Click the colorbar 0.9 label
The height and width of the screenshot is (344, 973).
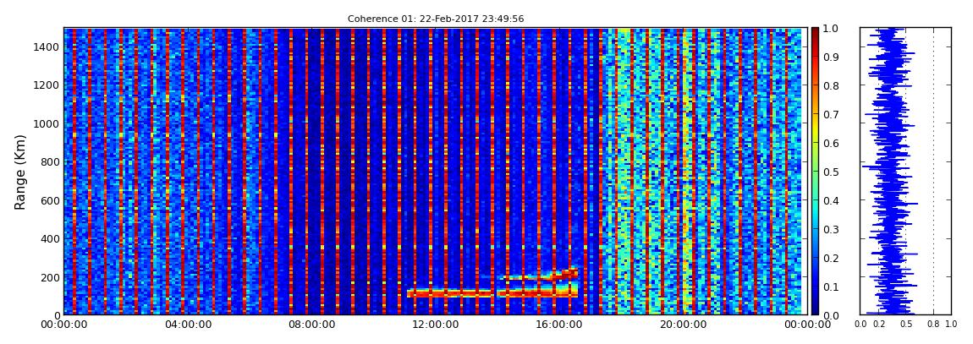pos(830,57)
